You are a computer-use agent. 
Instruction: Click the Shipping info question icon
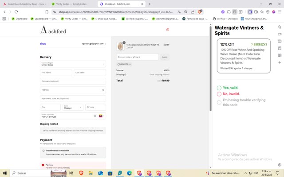[x=125, y=74]
